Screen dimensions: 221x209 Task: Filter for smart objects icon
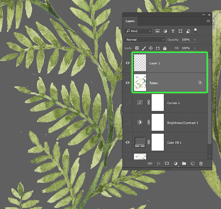[x=188, y=31]
